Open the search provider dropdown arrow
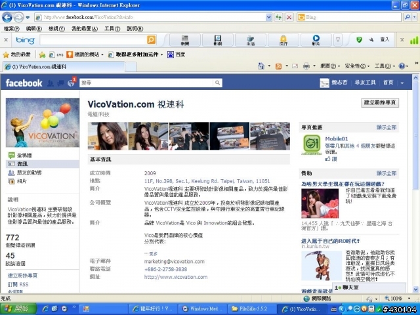Screen dimensions: 420x315 pyautogui.click(x=414, y=18)
